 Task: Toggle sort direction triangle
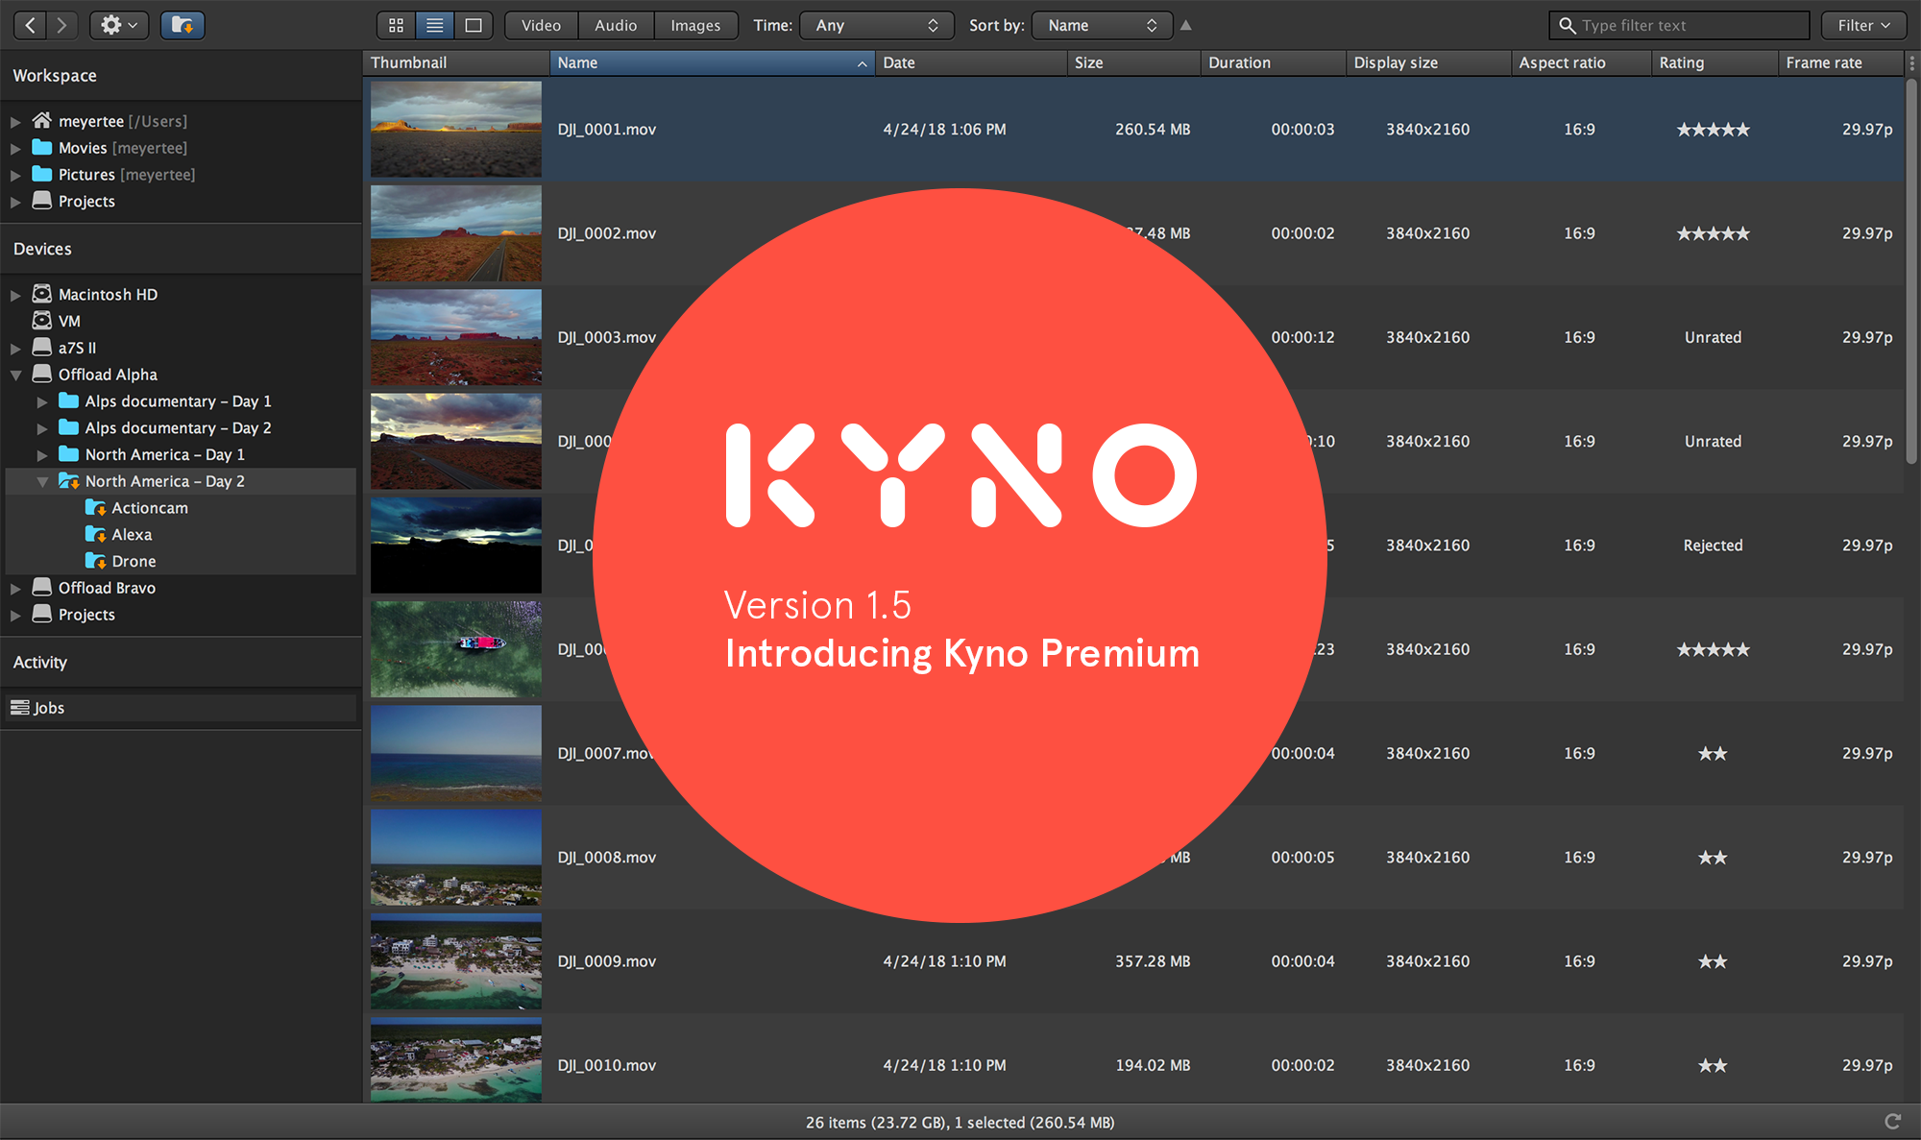point(1186,25)
